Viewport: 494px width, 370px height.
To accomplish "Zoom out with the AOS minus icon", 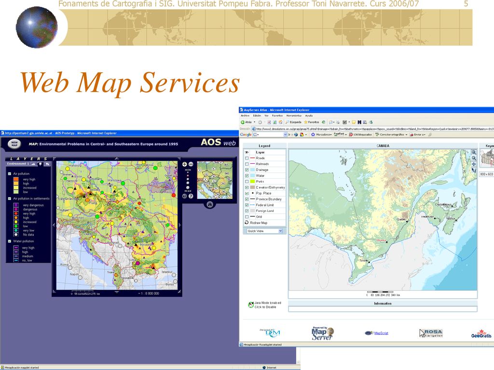I will tap(191, 164).
